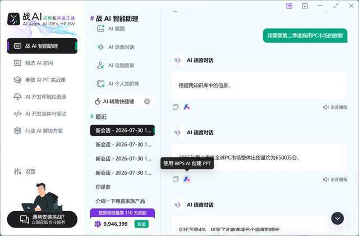Copy the 6500万台 reply
Viewport: 359px width, 236px height.
pos(176,179)
